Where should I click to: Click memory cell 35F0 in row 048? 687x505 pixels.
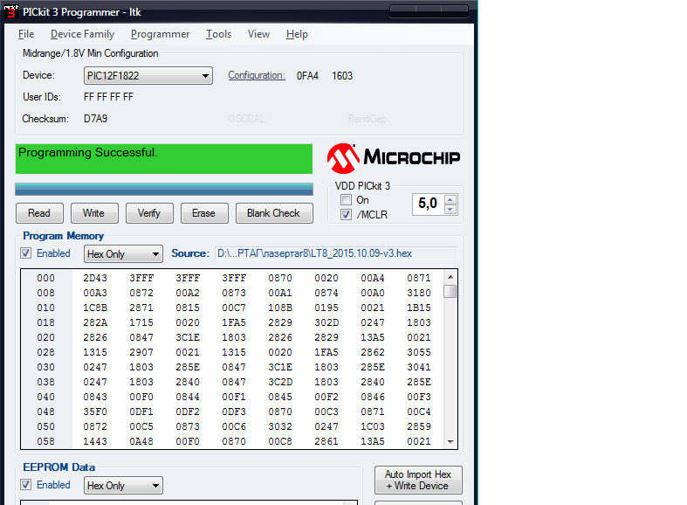point(95,412)
